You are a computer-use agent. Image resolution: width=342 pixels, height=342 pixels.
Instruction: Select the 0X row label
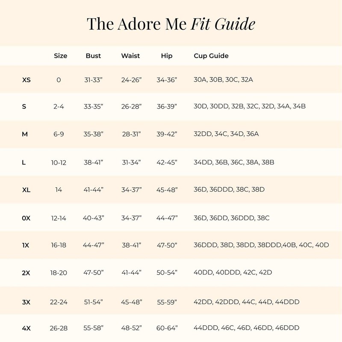pyautogui.click(x=26, y=218)
